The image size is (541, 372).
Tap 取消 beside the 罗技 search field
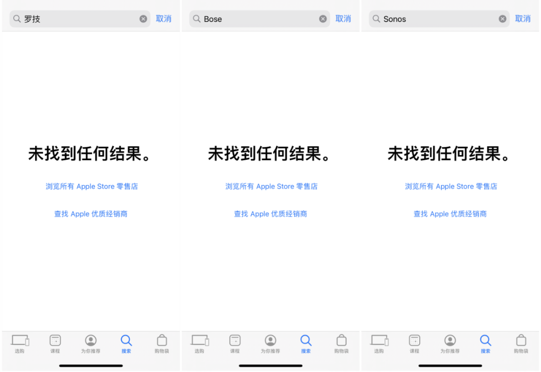point(164,19)
